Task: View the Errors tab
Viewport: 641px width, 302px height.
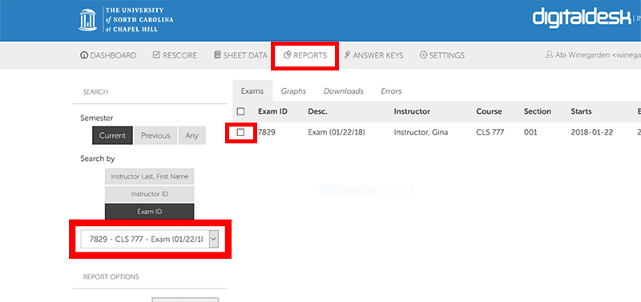Action: pyautogui.click(x=391, y=91)
